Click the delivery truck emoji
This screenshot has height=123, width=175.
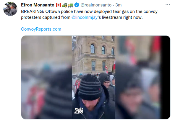click(70, 5)
